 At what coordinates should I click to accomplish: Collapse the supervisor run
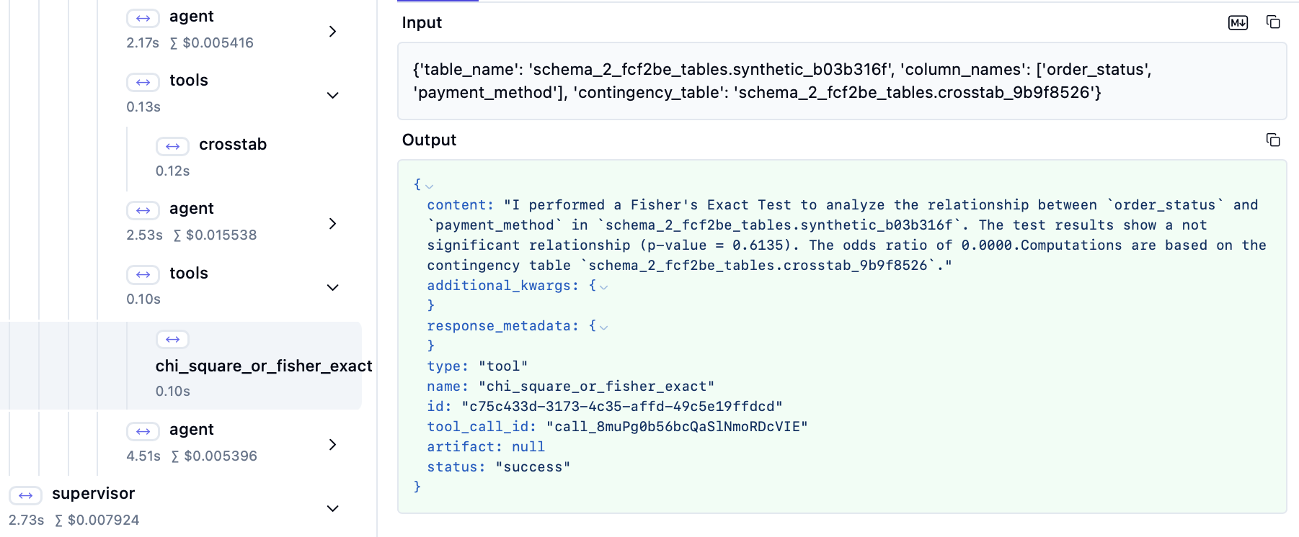coord(332,508)
